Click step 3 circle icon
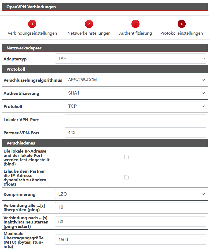The height and width of the screenshot is (249, 209). (135, 24)
